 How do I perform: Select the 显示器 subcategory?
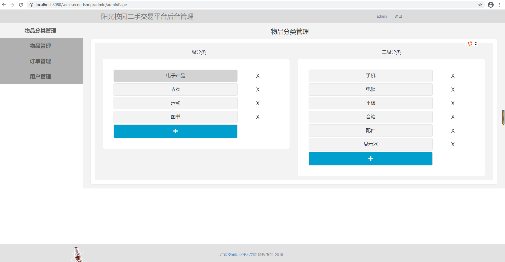371,144
